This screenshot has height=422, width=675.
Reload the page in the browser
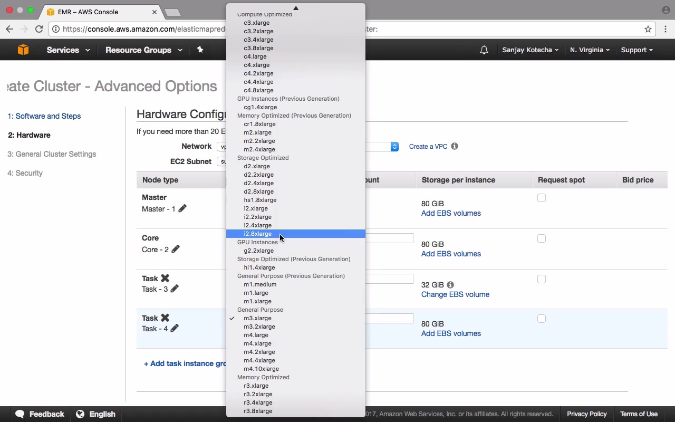point(39,29)
